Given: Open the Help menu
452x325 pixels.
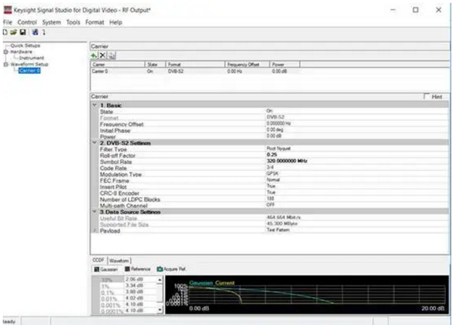Looking at the screenshot, I should [x=116, y=22].
